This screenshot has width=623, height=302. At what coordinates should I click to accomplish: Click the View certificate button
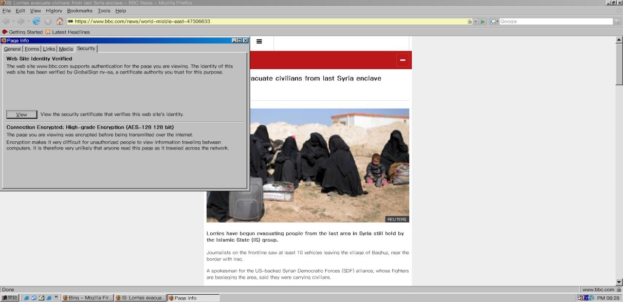coord(21,114)
